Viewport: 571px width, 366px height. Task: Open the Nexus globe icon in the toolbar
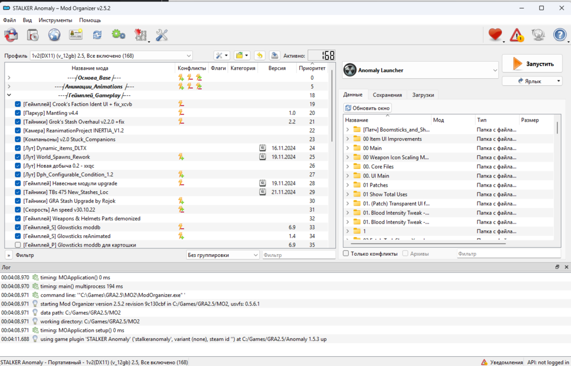pos(54,35)
